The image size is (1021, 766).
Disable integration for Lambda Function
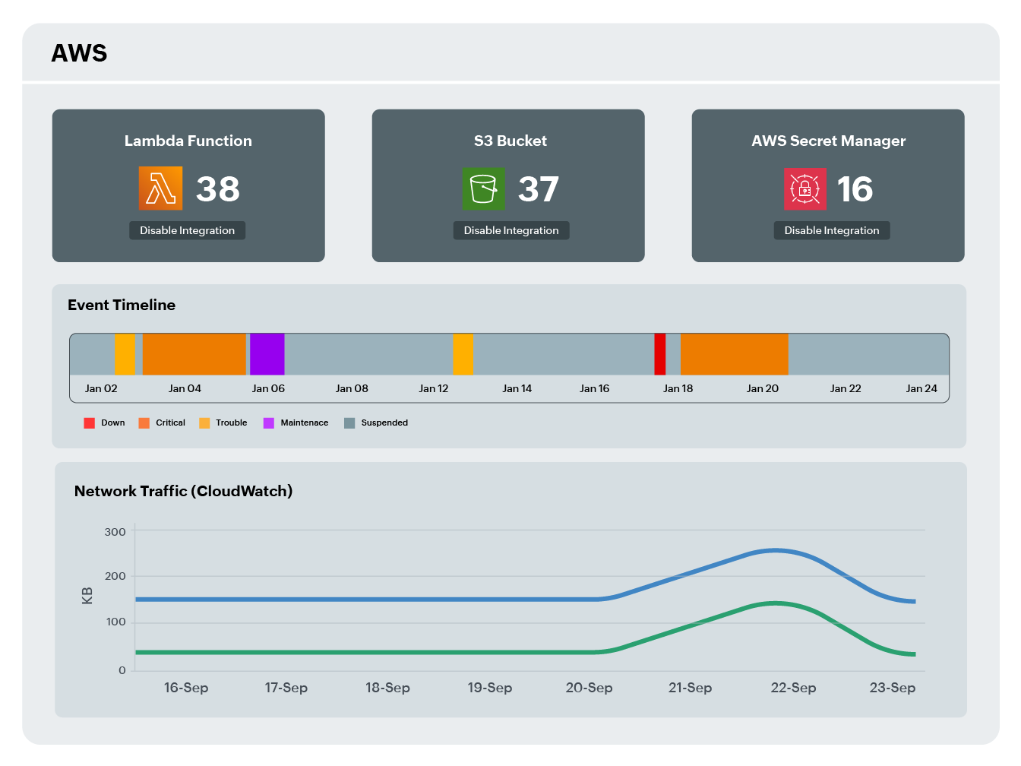(x=187, y=230)
